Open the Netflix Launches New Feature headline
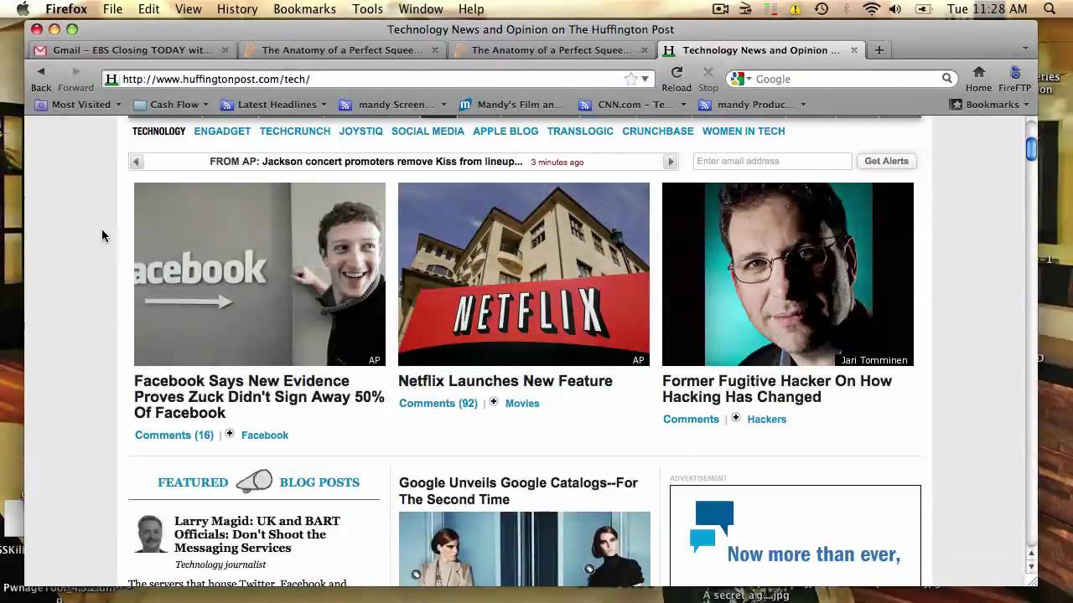Screen dimensions: 1073x603 point(505,380)
